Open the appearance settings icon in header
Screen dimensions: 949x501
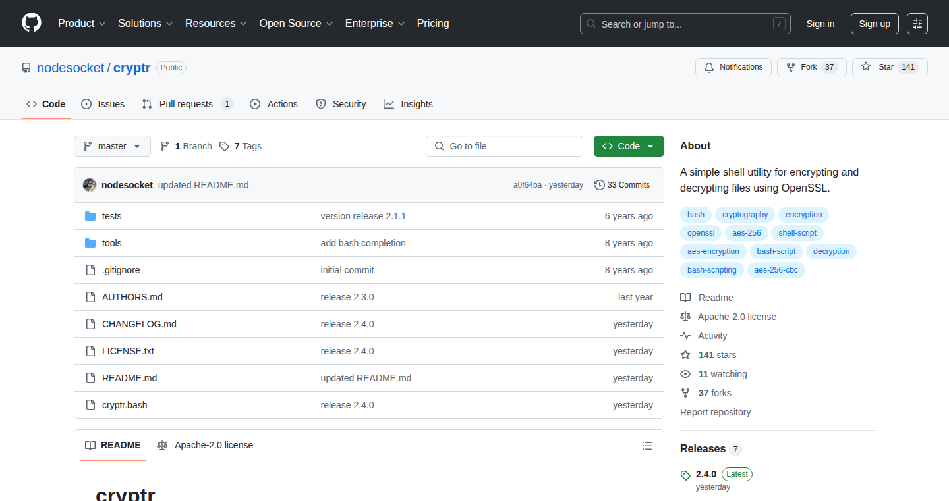[917, 24]
